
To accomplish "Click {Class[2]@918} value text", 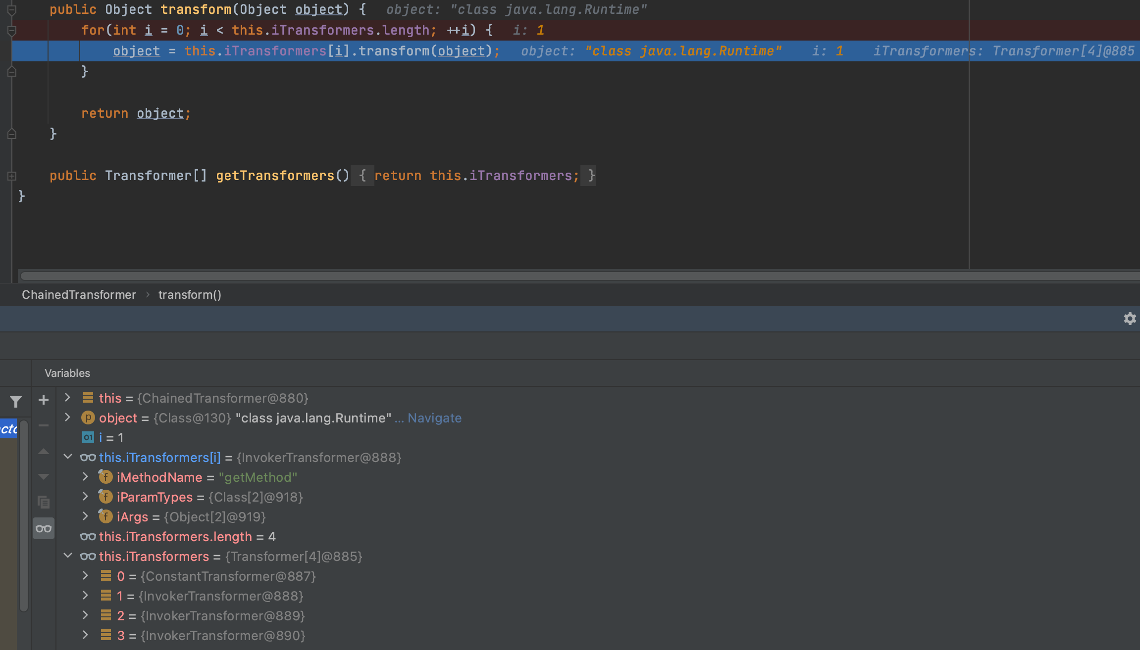I will [x=256, y=497].
